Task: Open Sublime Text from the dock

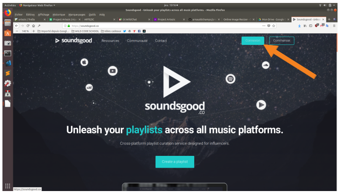Action: point(8,73)
